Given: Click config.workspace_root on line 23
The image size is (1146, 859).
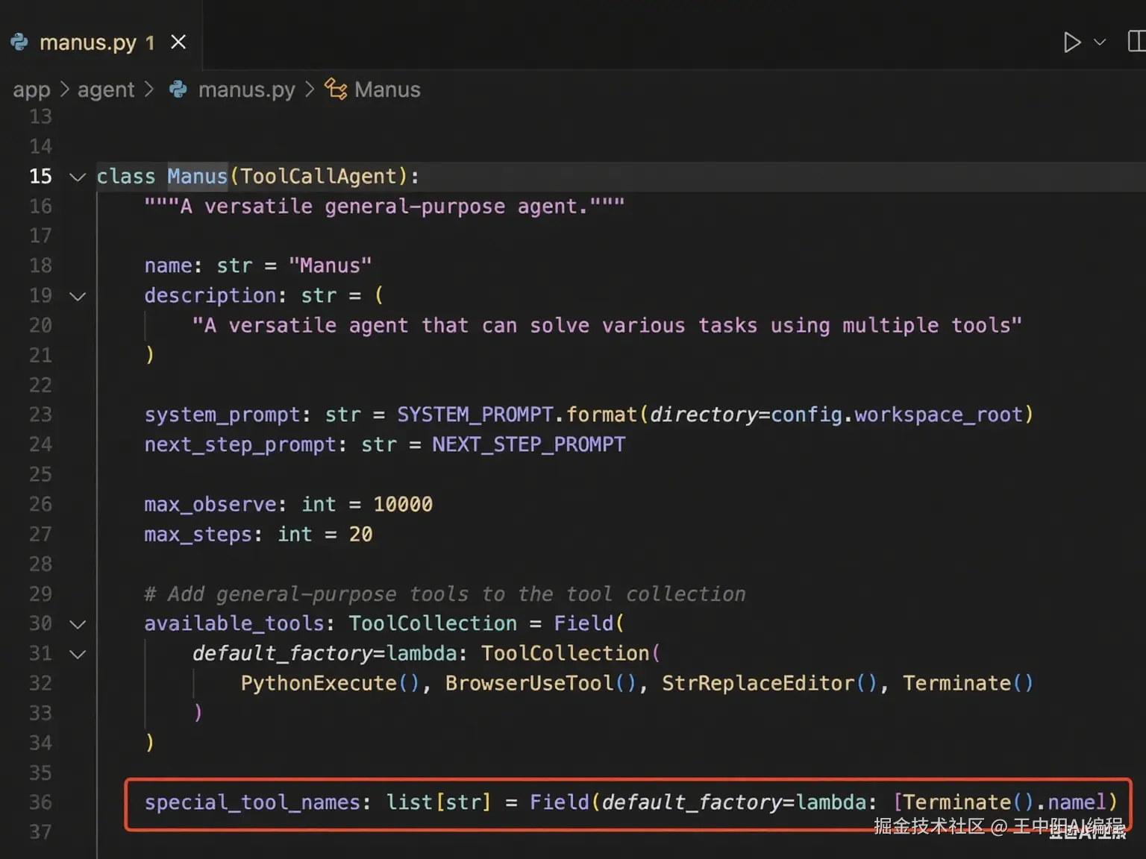Looking at the screenshot, I should click(x=897, y=415).
